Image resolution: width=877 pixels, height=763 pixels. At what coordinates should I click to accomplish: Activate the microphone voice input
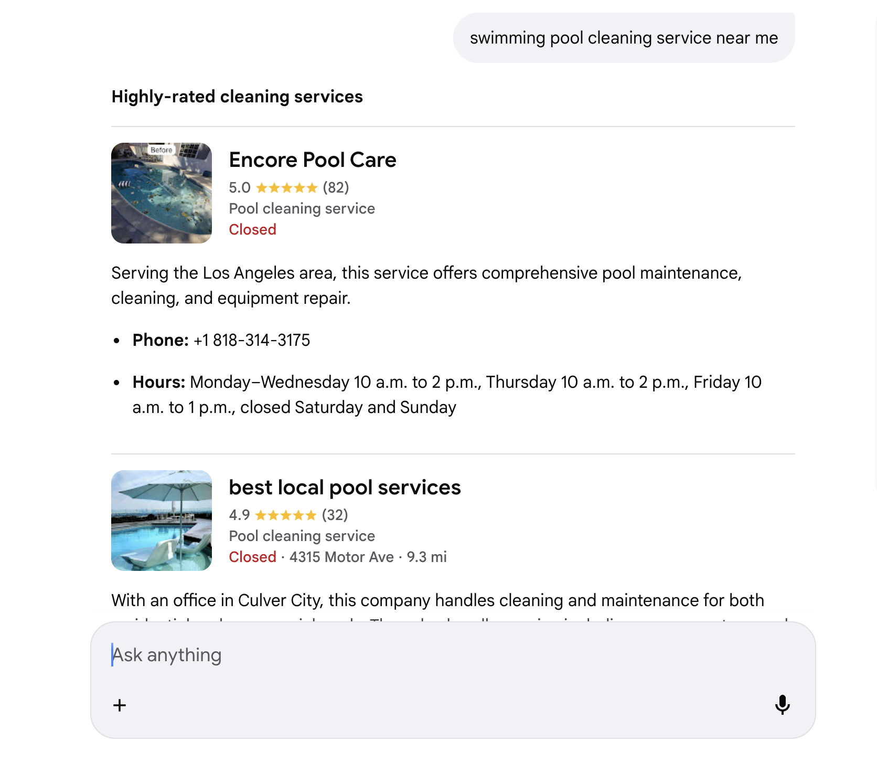pyautogui.click(x=782, y=705)
